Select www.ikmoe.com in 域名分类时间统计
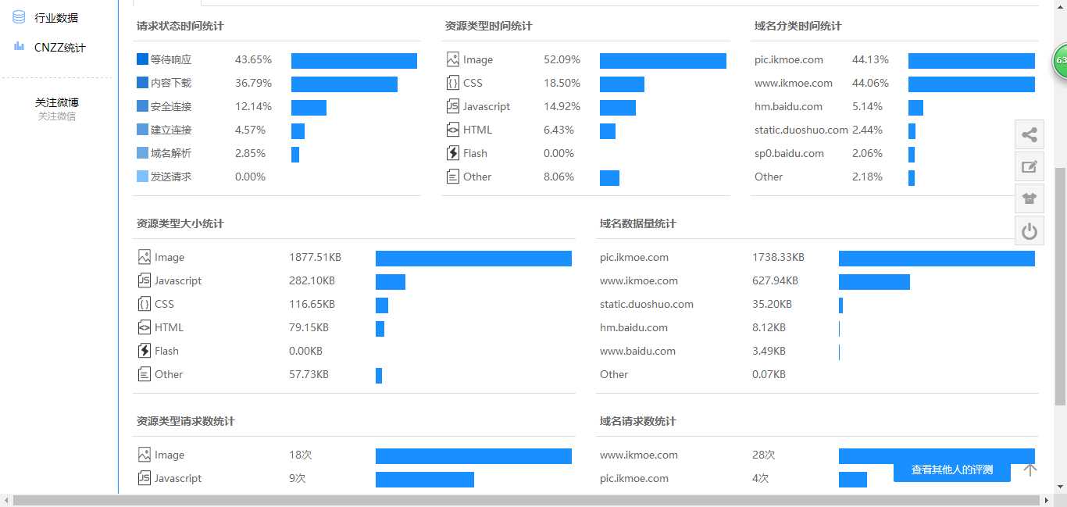The width and height of the screenshot is (1067, 507). [x=794, y=83]
